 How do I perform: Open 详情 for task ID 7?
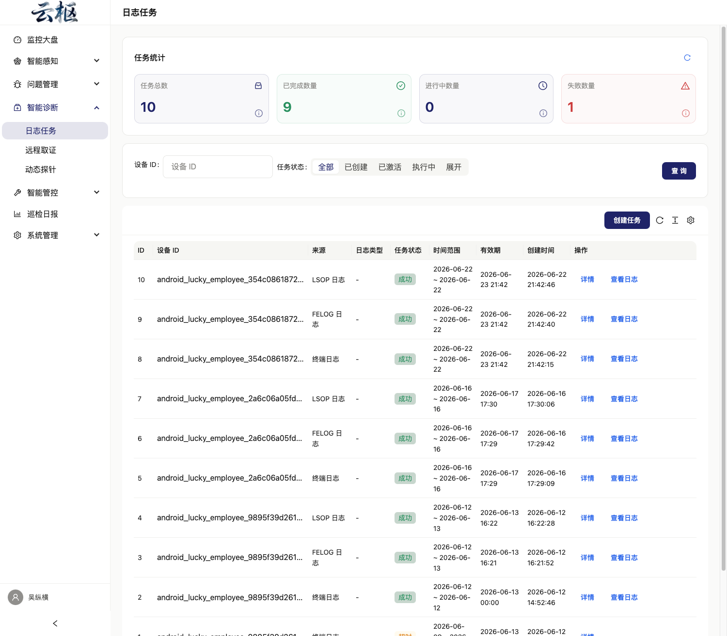pos(587,399)
